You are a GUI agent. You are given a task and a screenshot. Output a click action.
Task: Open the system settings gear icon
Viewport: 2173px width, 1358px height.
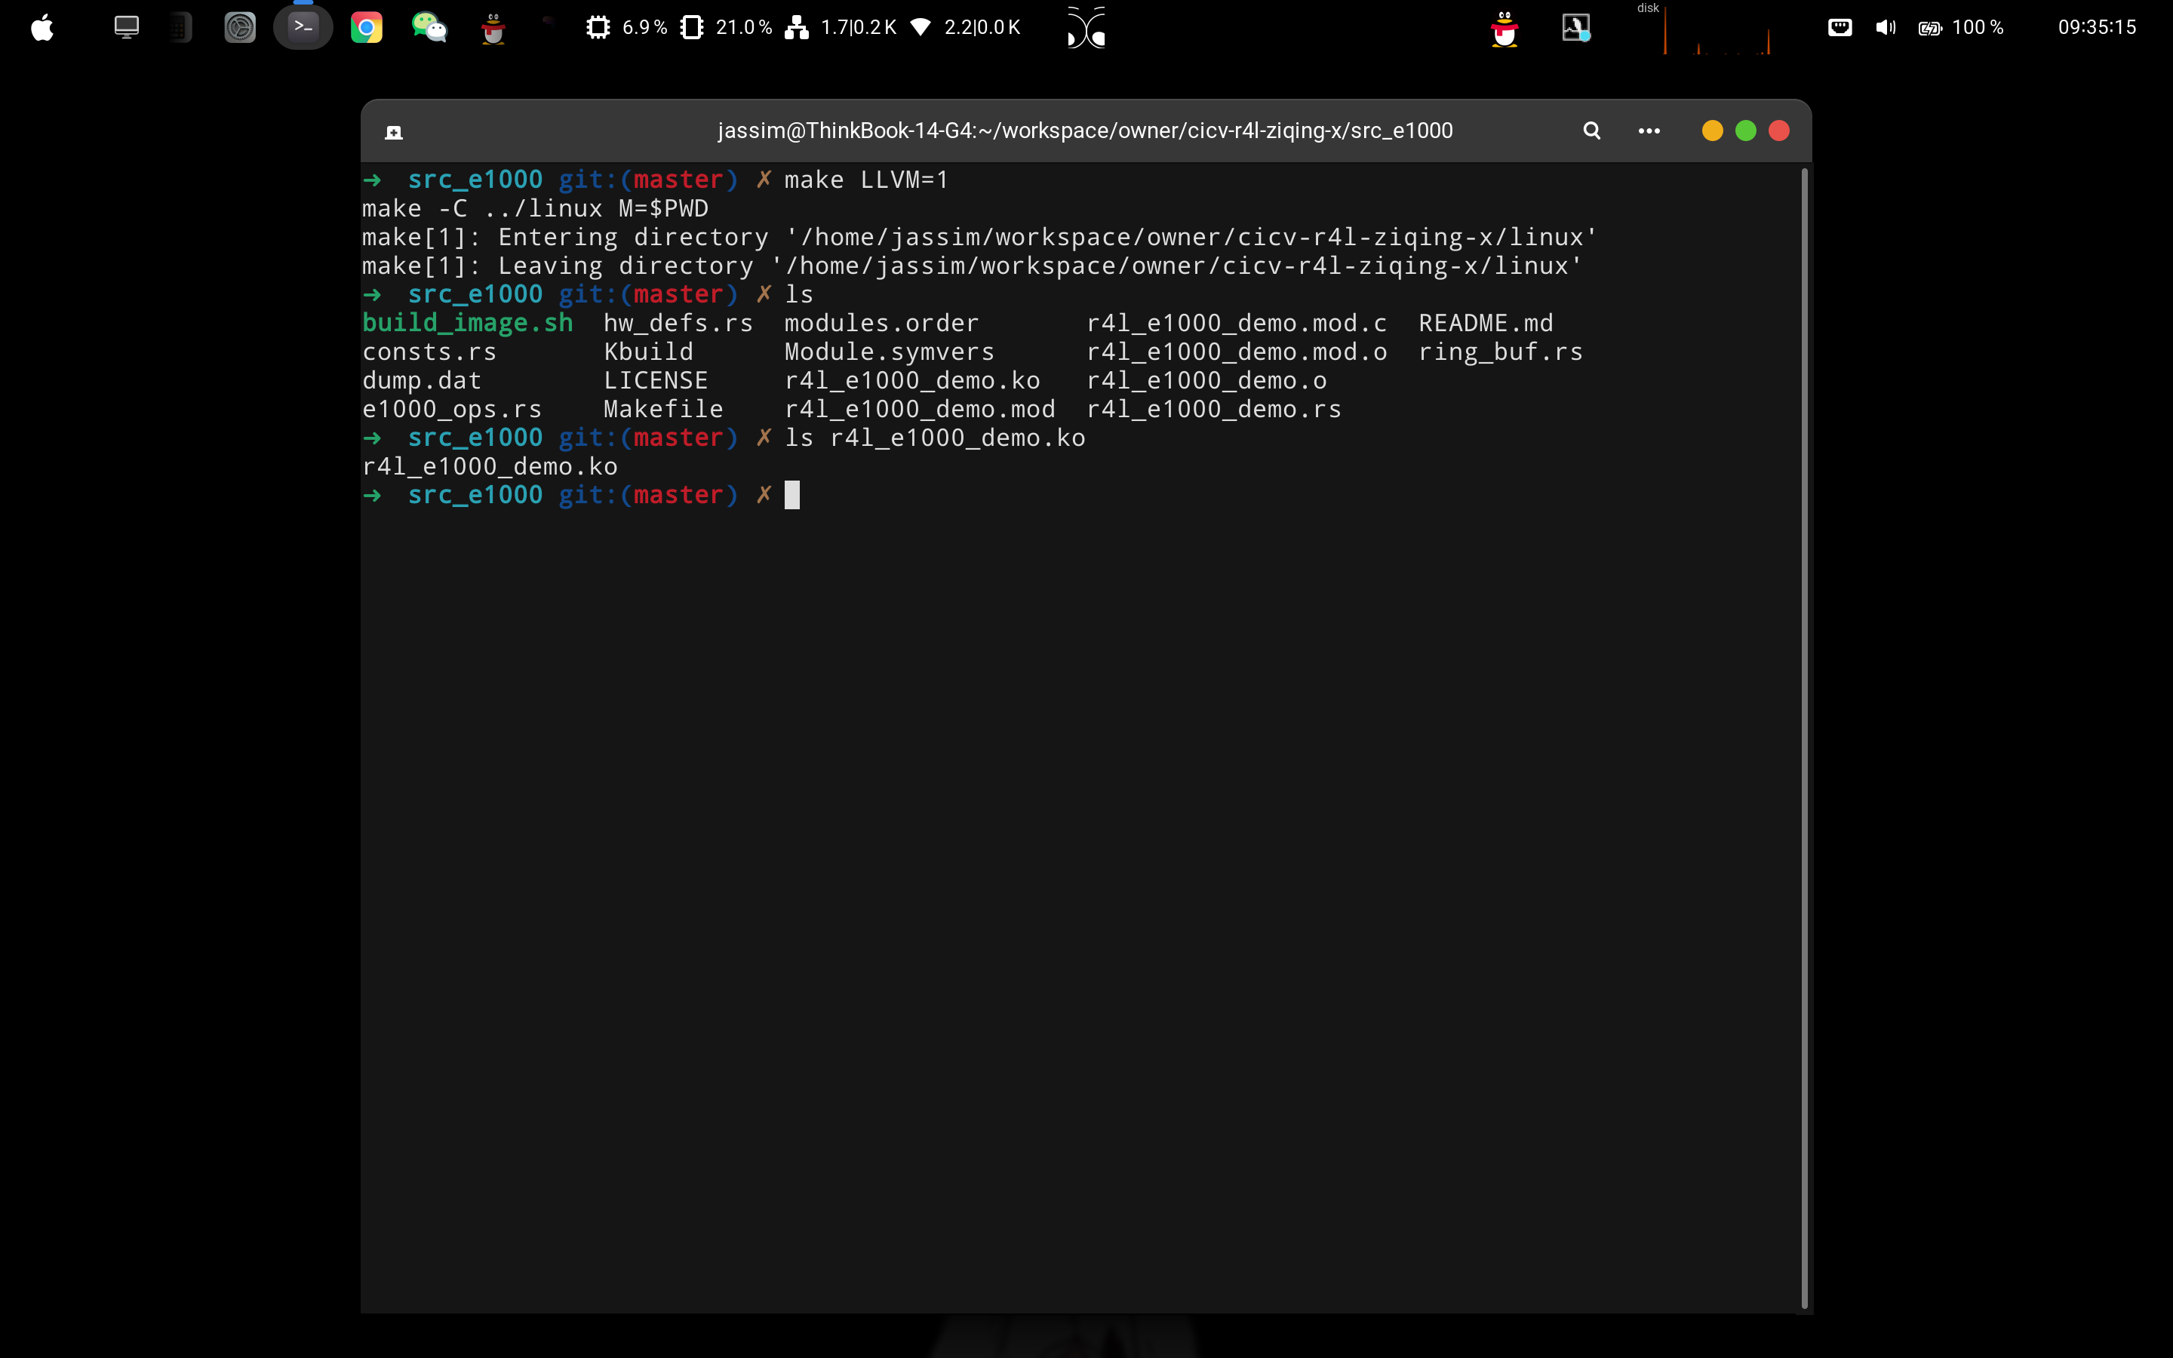[x=240, y=28]
